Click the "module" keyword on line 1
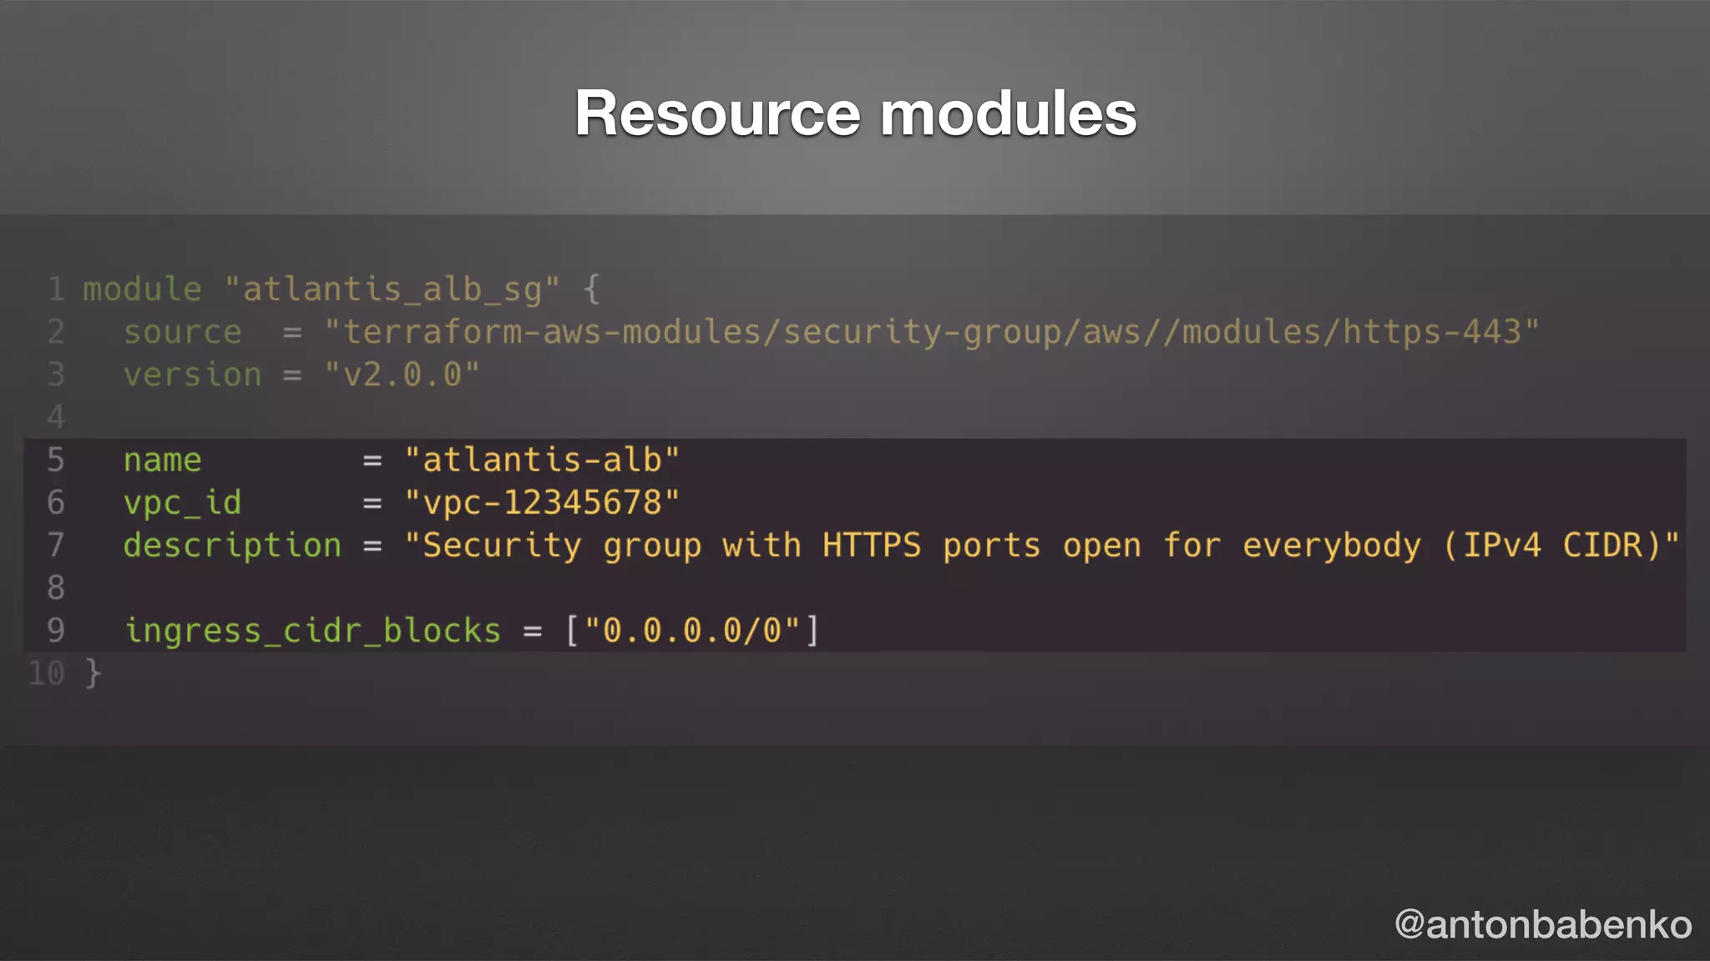 point(142,289)
